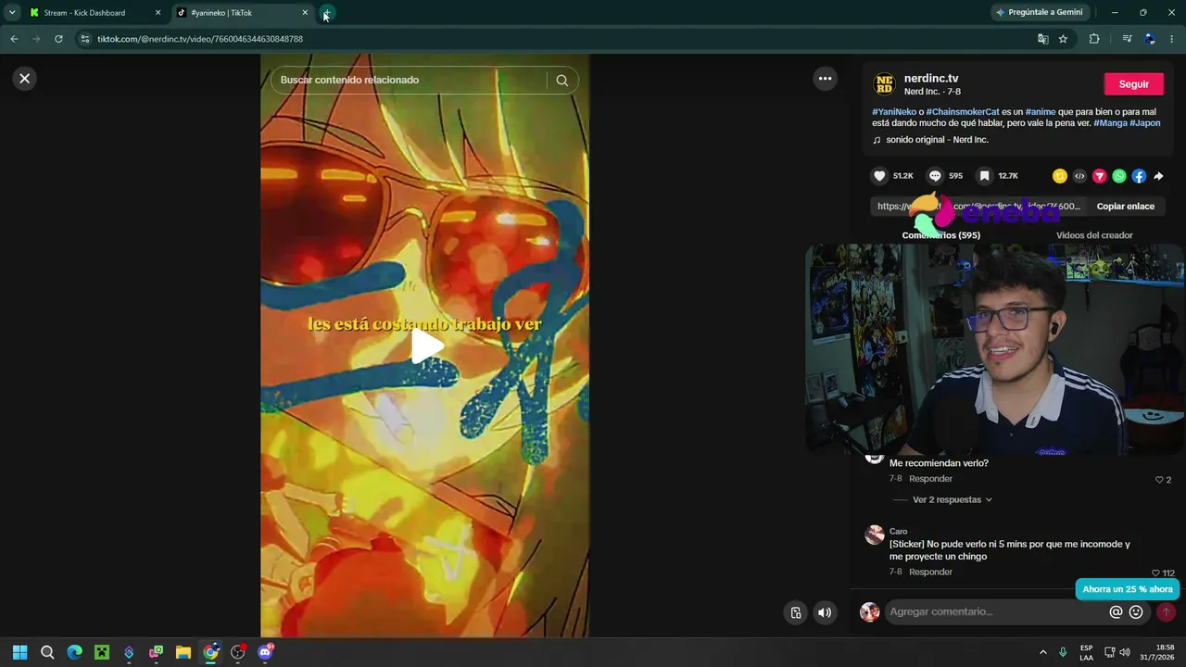Play the paused TikTok video
1186x667 pixels.
point(426,346)
